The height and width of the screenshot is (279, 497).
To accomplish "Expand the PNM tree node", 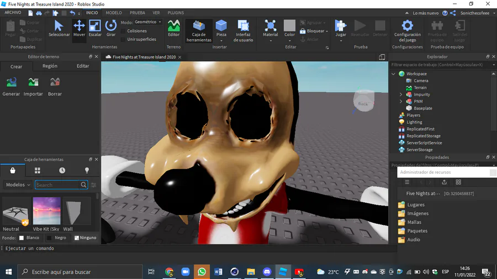I will coord(401,101).
